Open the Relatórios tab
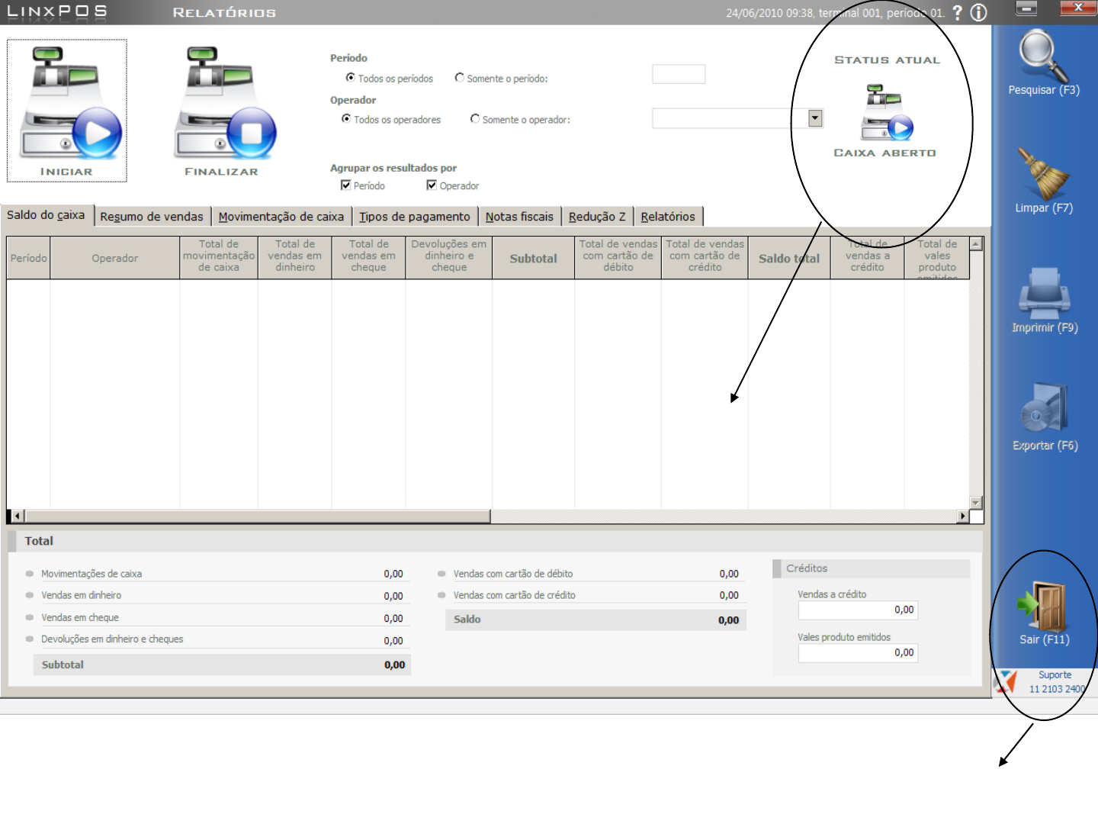Screen dimensions: 1098x824 tap(668, 217)
